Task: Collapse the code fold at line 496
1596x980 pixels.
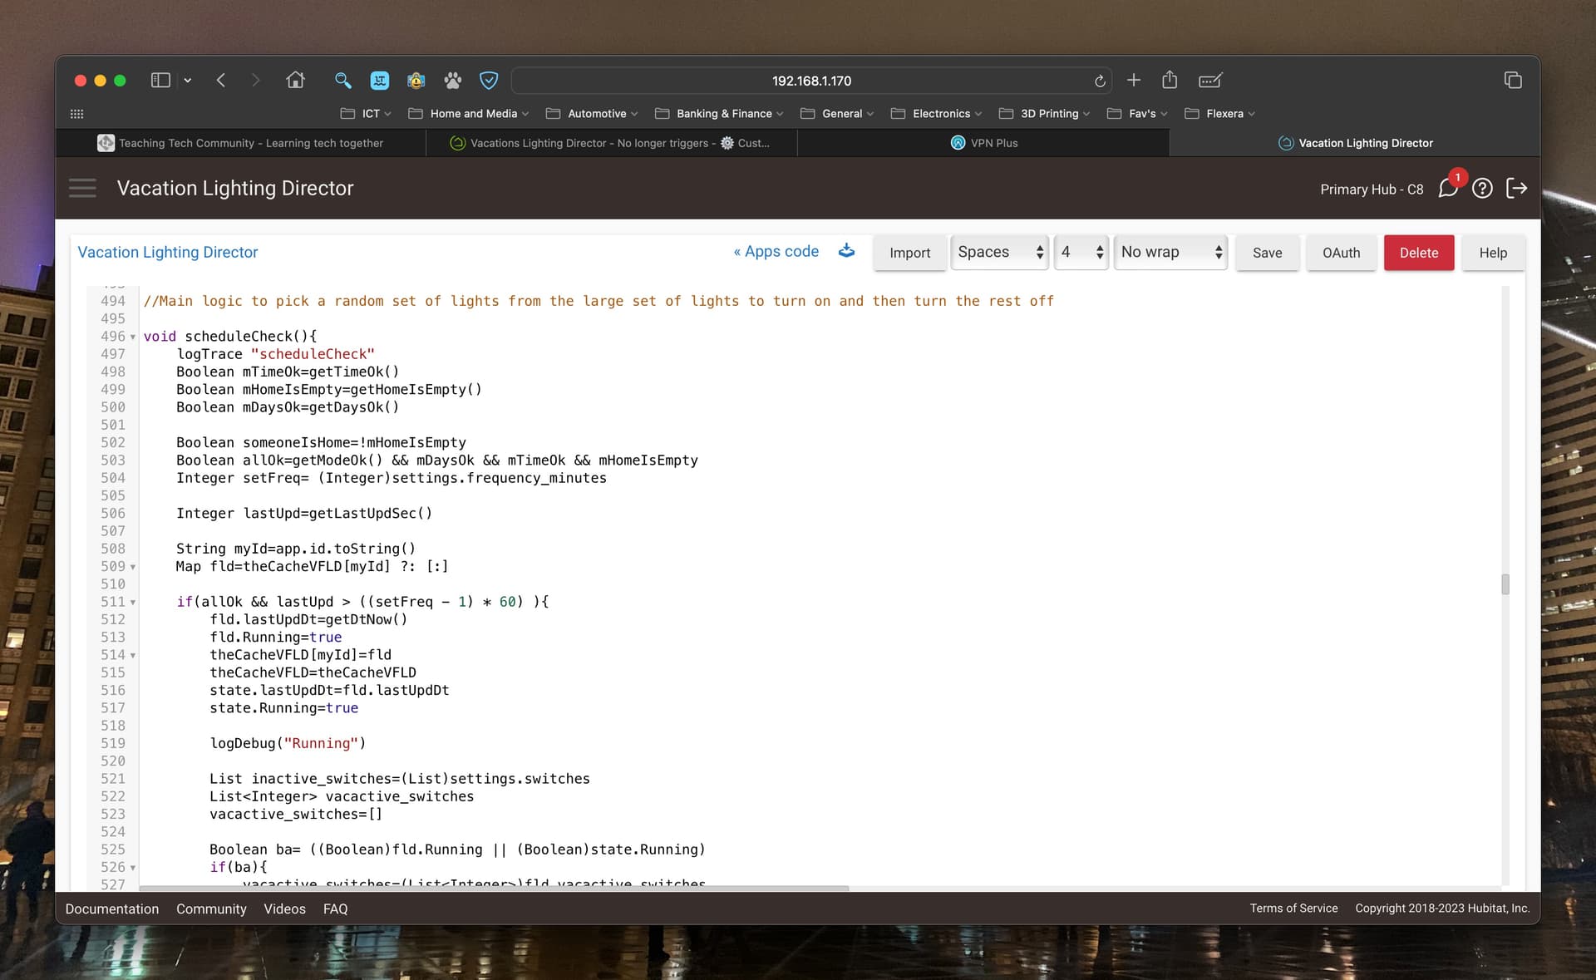Action: [133, 337]
